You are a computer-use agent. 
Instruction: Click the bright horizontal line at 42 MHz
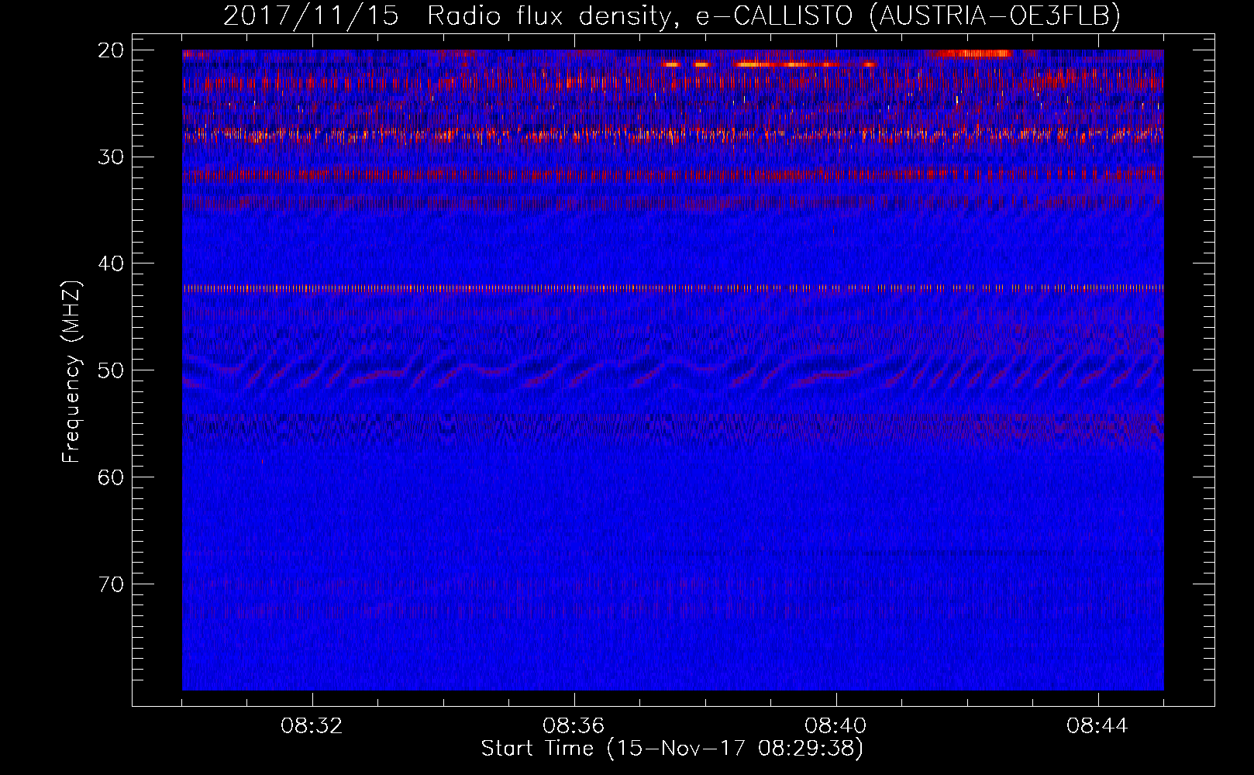point(673,288)
